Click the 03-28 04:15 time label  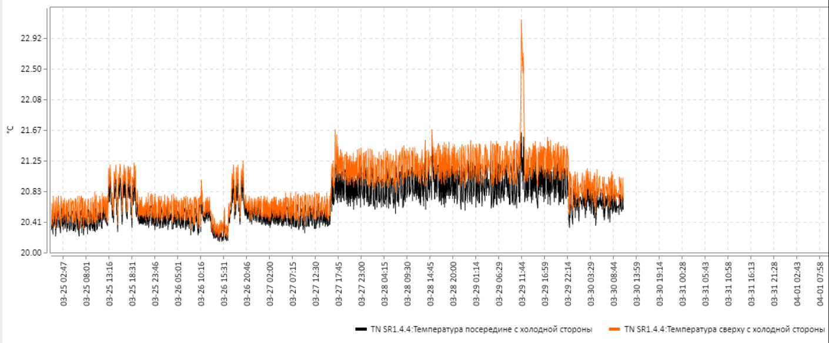click(385, 283)
